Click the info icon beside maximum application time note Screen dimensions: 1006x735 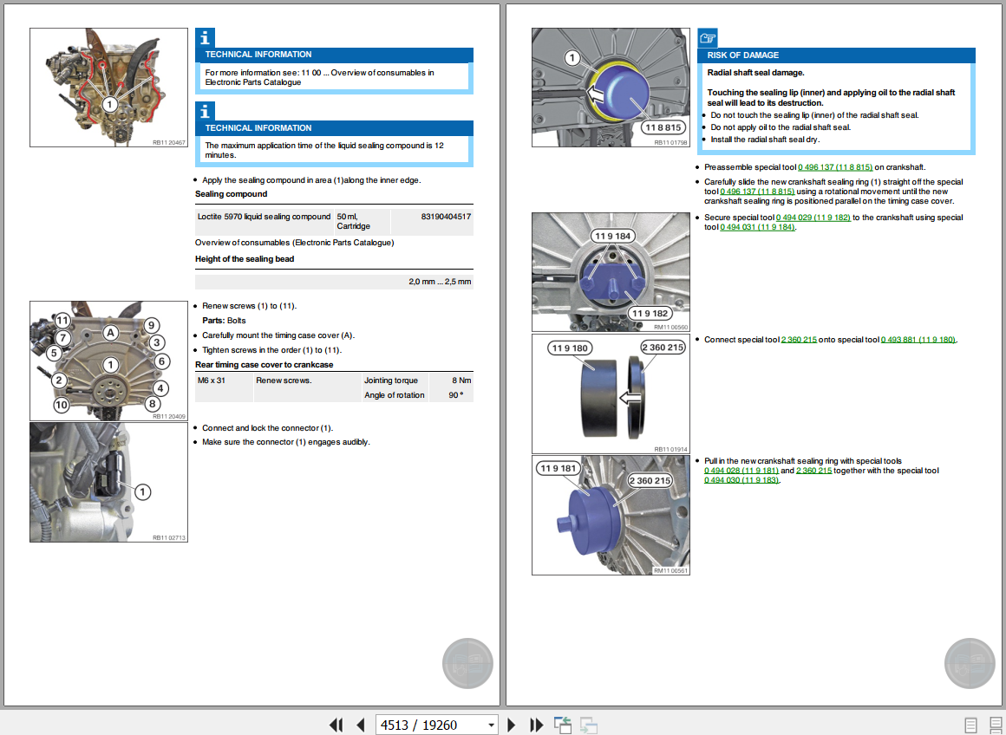pos(205,111)
